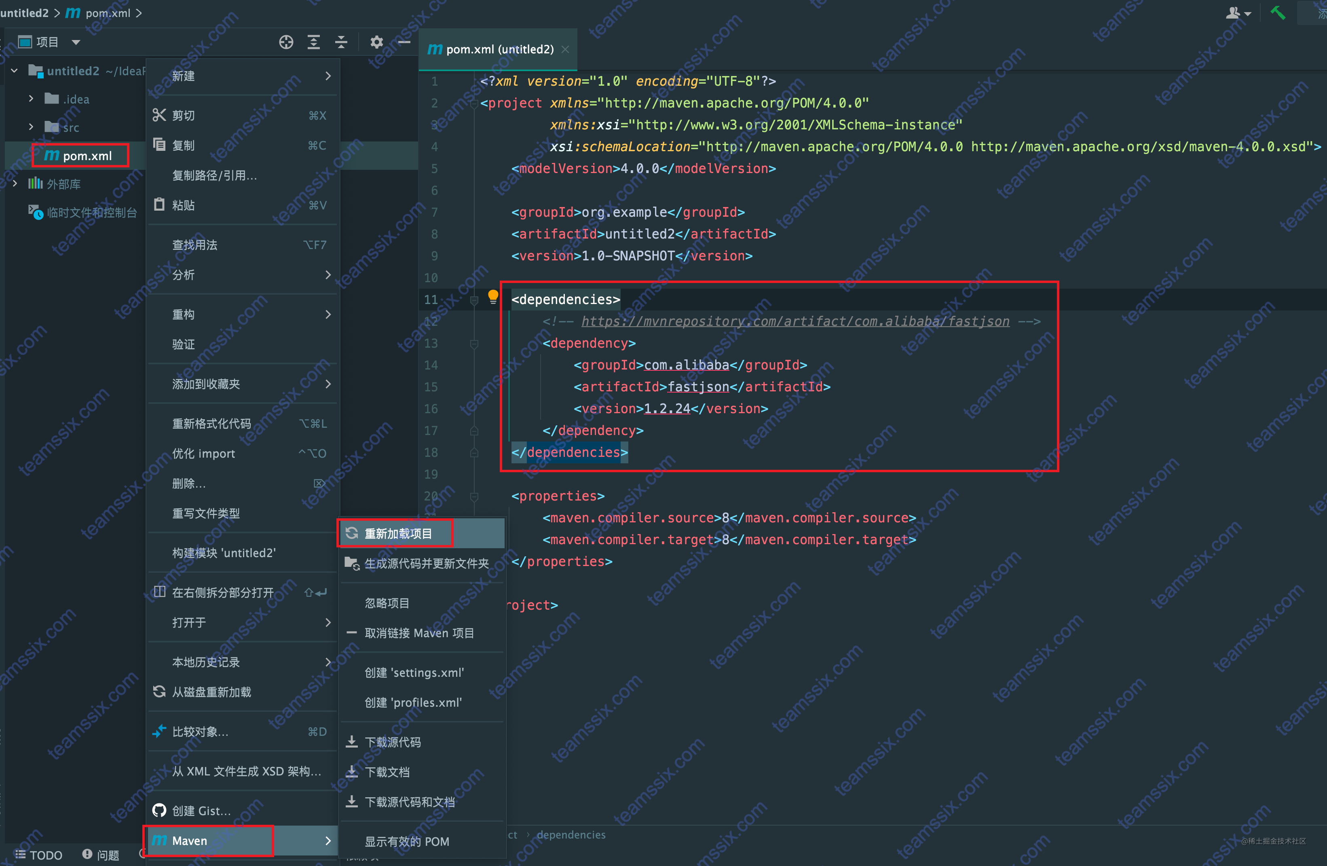Choose 验证 from the context menu

[x=243, y=344]
